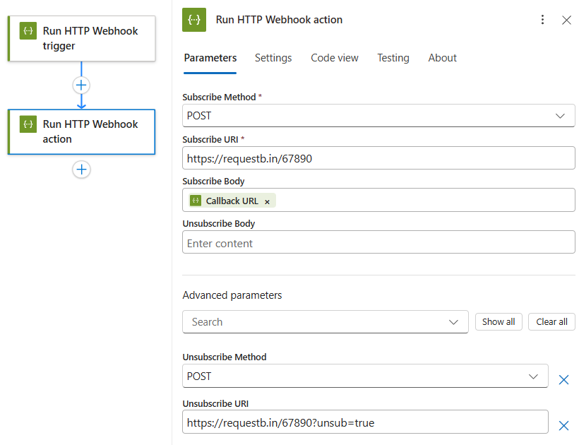This screenshot has width=579, height=445.
Task: Click the plus icon between trigger and action
Action: click(x=81, y=85)
